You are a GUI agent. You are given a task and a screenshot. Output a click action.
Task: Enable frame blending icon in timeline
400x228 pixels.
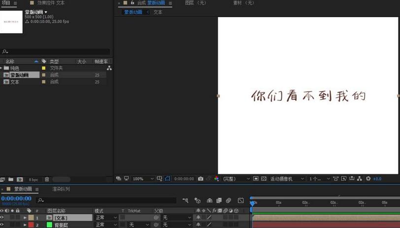point(219,200)
